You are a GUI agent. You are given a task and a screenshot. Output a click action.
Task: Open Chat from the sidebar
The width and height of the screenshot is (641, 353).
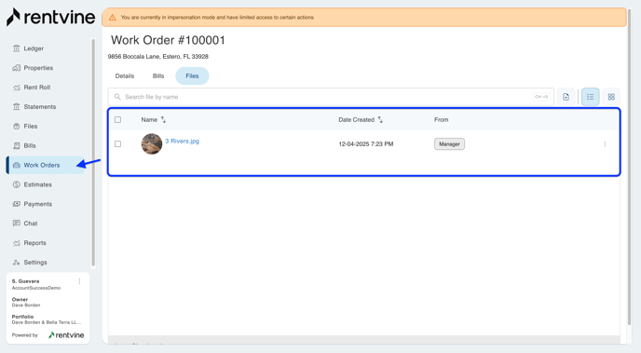[x=30, y=224]
